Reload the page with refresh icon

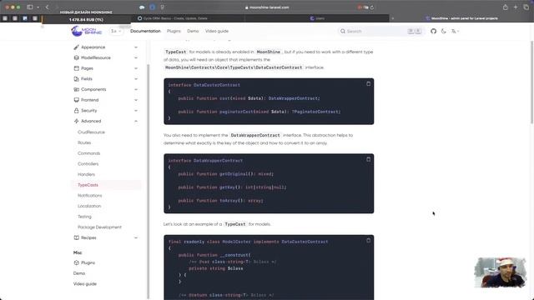pos(372,7)
